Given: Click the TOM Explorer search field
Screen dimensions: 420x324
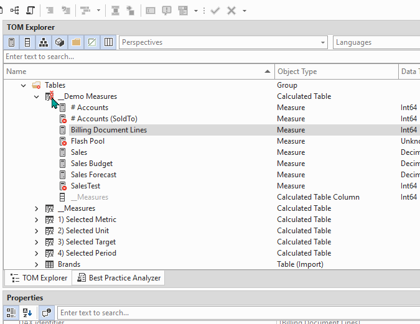Looking at the screenshot, I should [x=212, y=57].
